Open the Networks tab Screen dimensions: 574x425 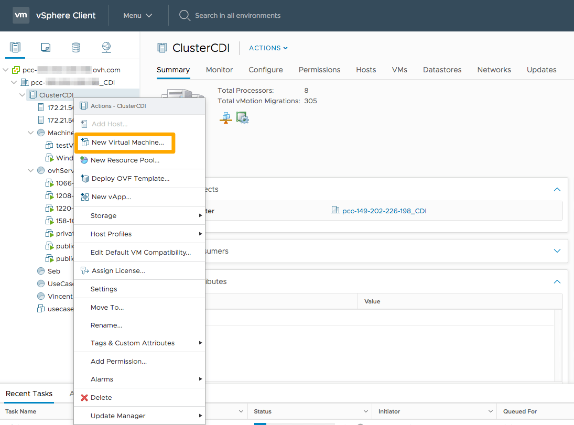tap(494, 70)
